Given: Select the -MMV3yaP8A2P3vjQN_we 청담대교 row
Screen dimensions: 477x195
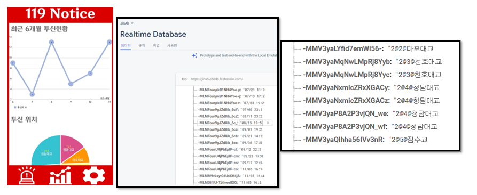Looking at the screenshot, I should click(x=371, y=113).
